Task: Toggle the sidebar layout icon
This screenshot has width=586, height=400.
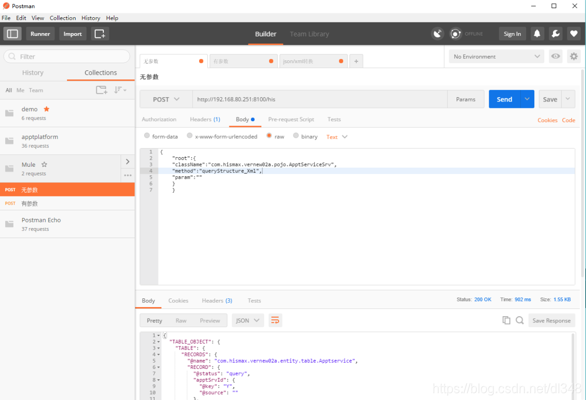Action: coord(12,34)
